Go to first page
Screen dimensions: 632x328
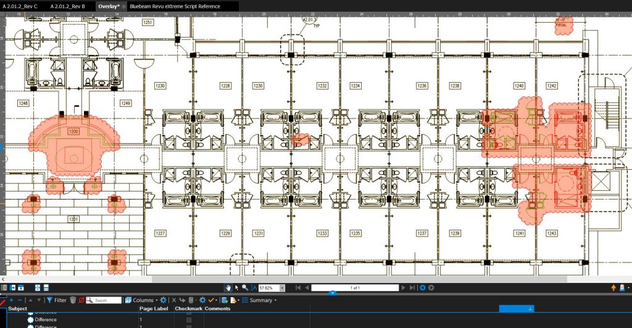pyautogui.click(x=298, y=288)
